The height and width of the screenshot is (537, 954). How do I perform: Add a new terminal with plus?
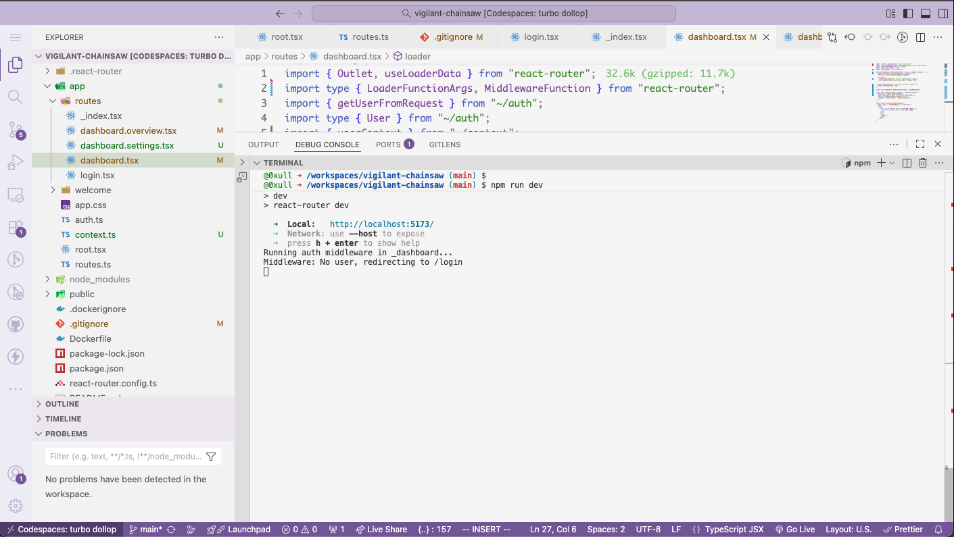881,163
